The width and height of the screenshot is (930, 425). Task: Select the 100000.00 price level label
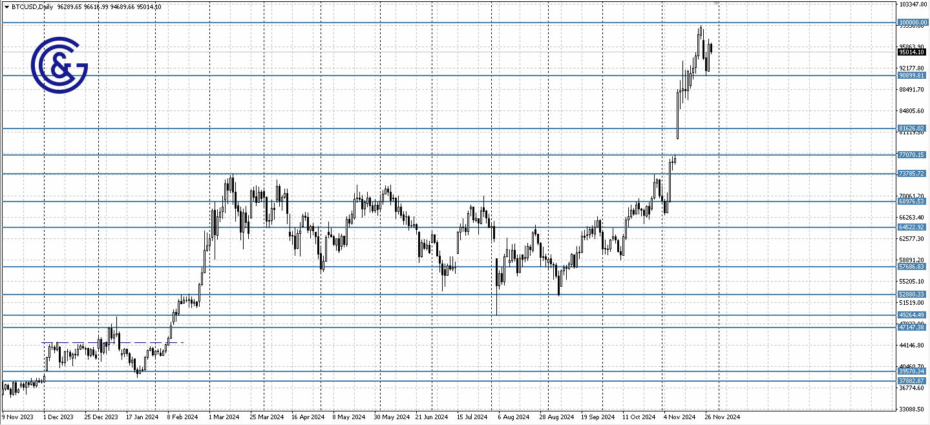pos(912,22)
